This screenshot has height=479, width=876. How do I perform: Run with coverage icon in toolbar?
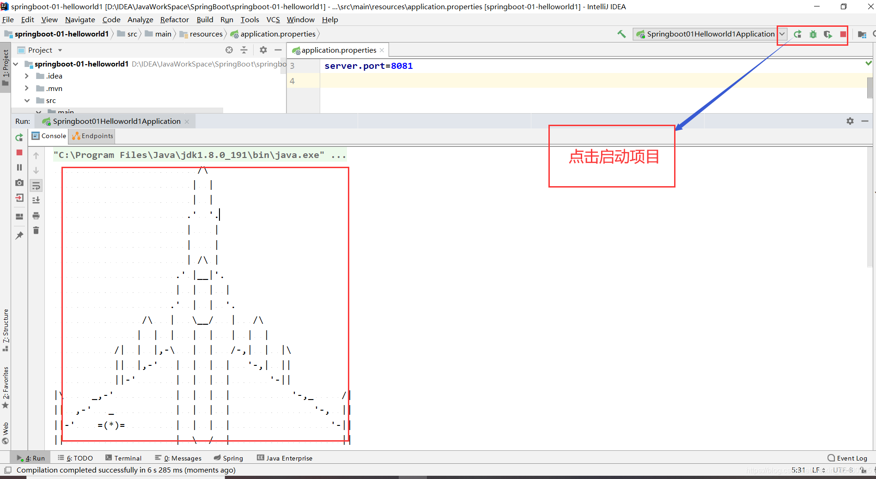coord(828,34)
